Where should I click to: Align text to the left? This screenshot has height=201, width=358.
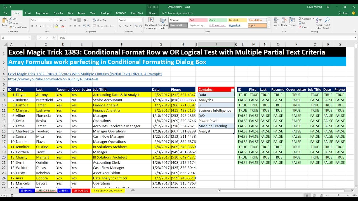[71, 26]
